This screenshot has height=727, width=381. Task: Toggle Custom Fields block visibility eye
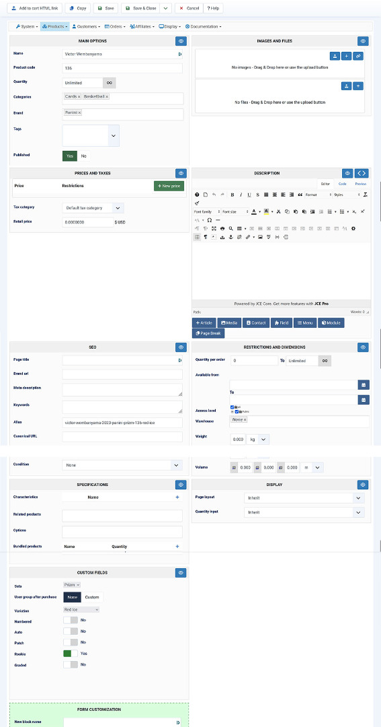click(x=181, y=573)
